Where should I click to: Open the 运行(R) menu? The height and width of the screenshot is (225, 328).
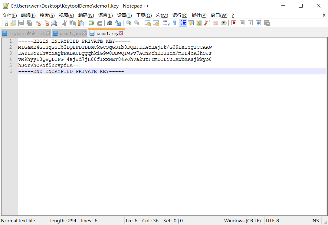(x=180, y=15)
